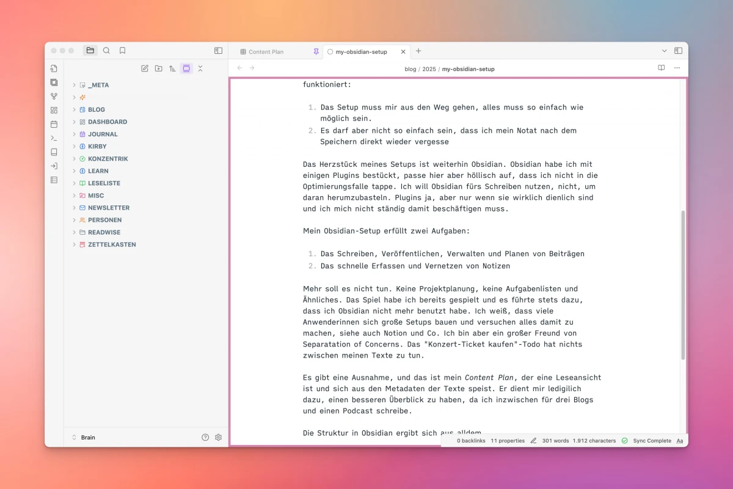Image resolution: width=733 pixels, height=489 pixels.
Task: Click the 2025 breadcrumb
Action: click(429, 69)
